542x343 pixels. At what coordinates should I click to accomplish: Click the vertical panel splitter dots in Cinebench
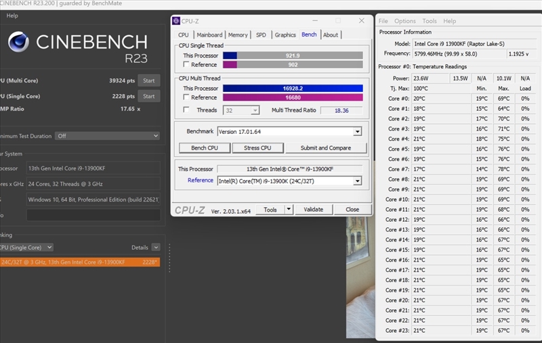(x=169, y=258)
